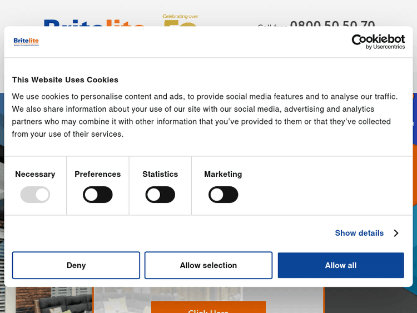Select the Preferences category label
Image resolution: width=417 pixels, height=313 pixels.
coord(98,174)
